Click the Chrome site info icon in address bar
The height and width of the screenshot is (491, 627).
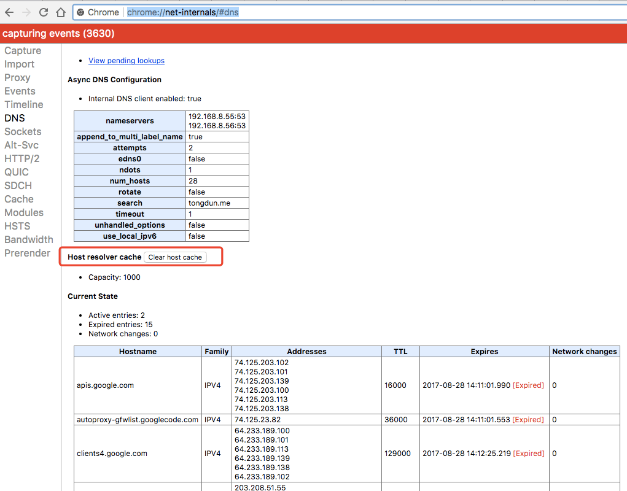(80, 12)
